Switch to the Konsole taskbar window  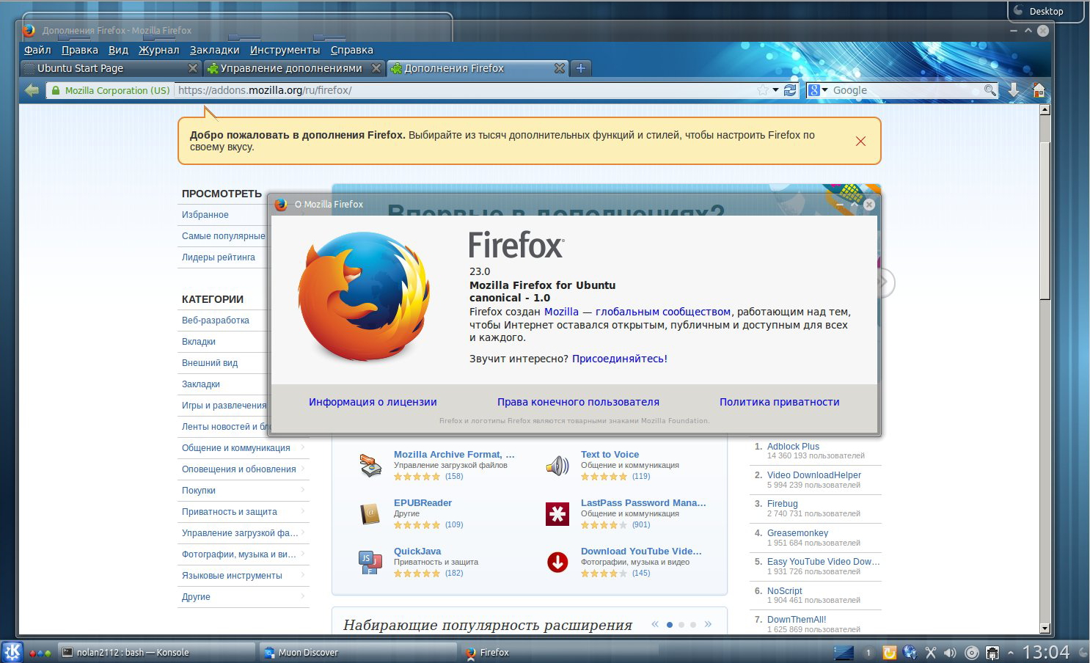[157, 652]
